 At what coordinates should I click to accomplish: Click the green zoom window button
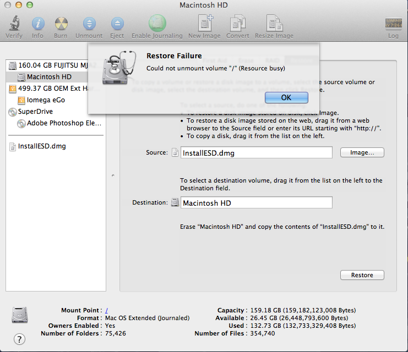click(30, 5)
